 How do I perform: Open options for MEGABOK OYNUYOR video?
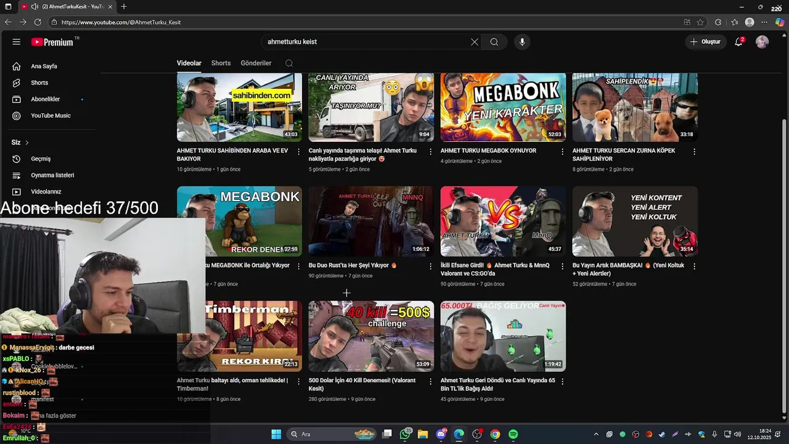[x=562, y=151]
